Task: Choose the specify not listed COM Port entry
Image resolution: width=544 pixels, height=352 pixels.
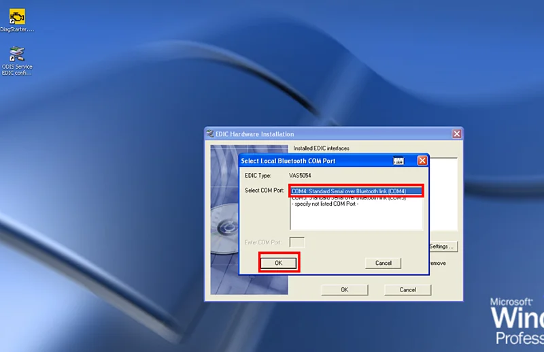Action: 325,204
